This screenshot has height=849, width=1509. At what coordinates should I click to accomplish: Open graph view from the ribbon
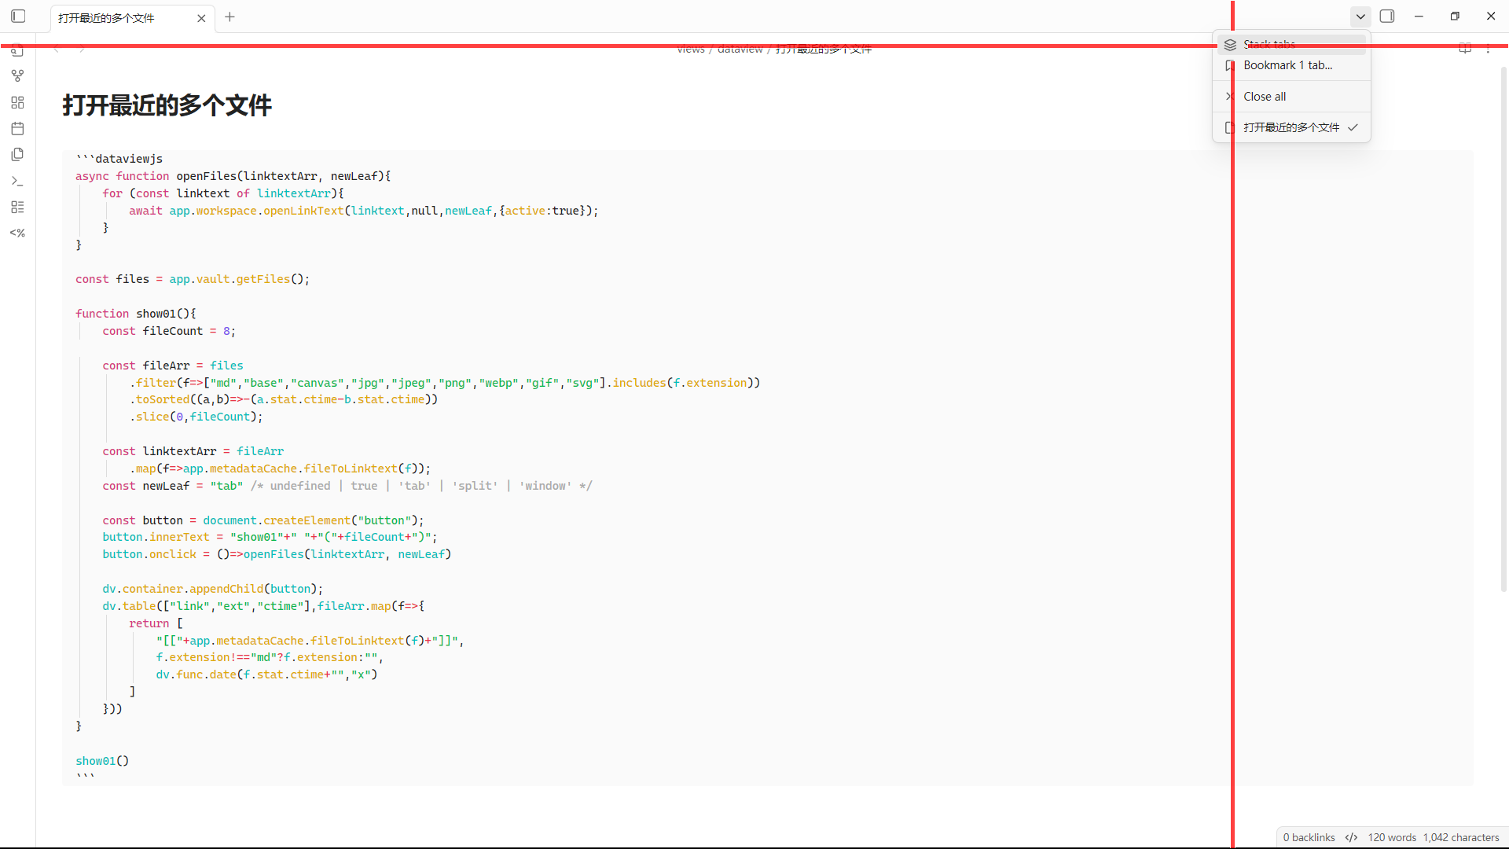[x=17, y=76]
